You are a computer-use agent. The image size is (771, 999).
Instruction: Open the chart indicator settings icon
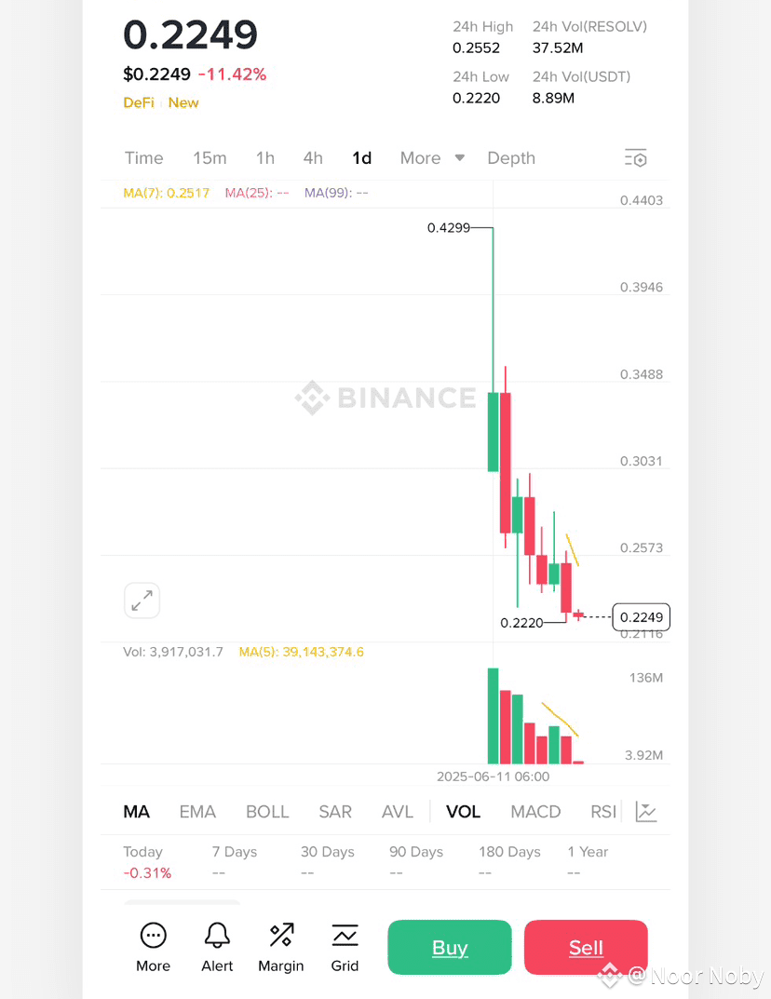pyautogui.click(x=636, y=158)
